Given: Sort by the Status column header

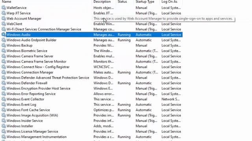Looking at the screenshot, I should [x=122, y=2].
